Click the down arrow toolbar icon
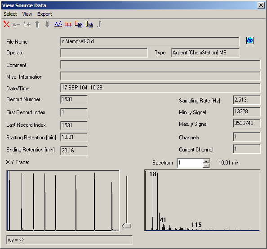 tap(47, 24)
